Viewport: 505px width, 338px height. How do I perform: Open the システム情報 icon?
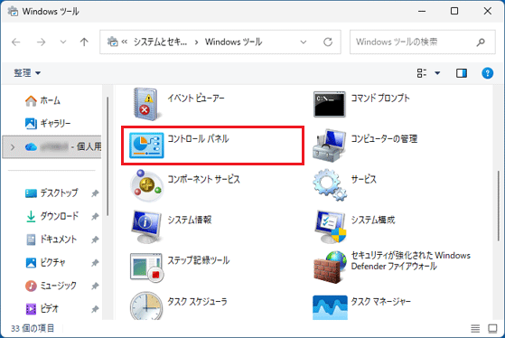pos(146,226)
